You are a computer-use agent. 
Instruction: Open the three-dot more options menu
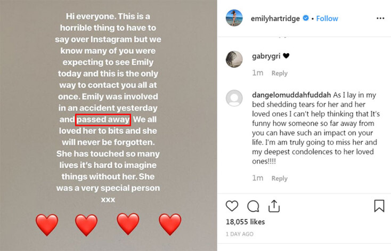pyautogui.click(x=380, y=18)
